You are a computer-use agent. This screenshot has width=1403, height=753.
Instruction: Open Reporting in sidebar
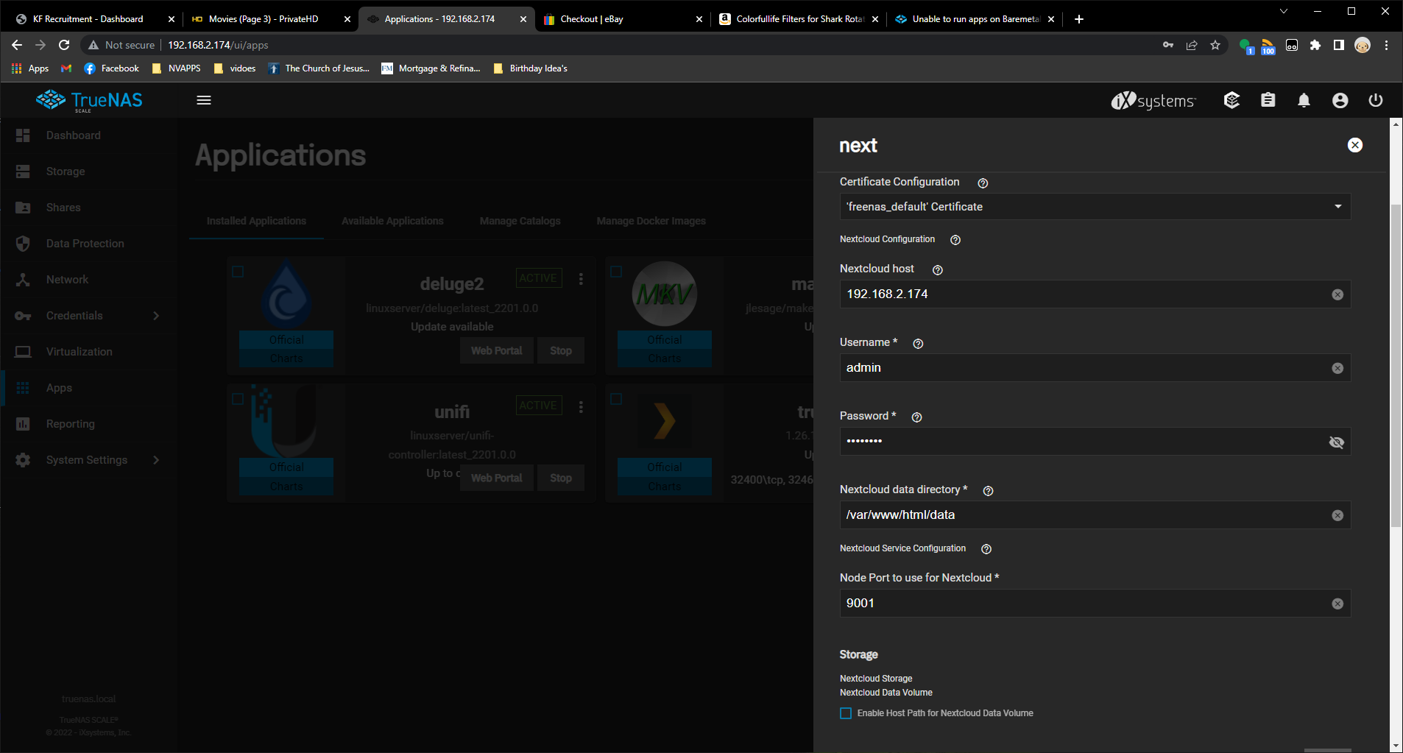click(88, 424)
